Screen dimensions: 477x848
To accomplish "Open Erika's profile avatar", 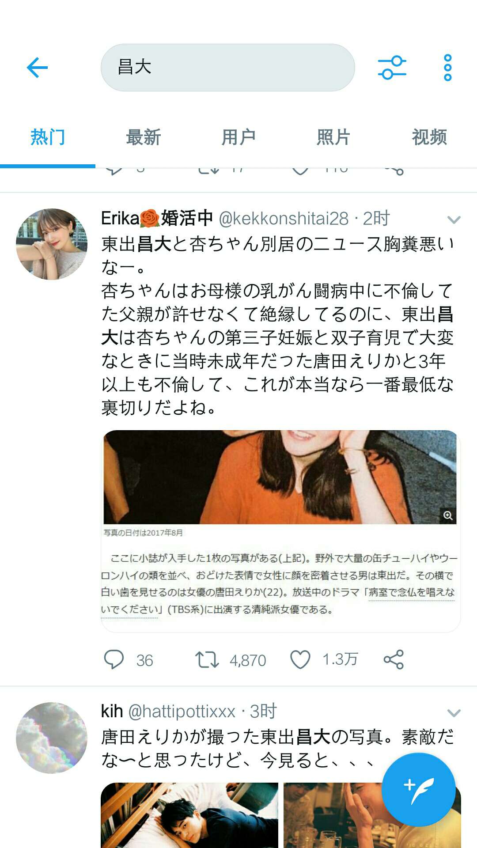I will [52, 244].
